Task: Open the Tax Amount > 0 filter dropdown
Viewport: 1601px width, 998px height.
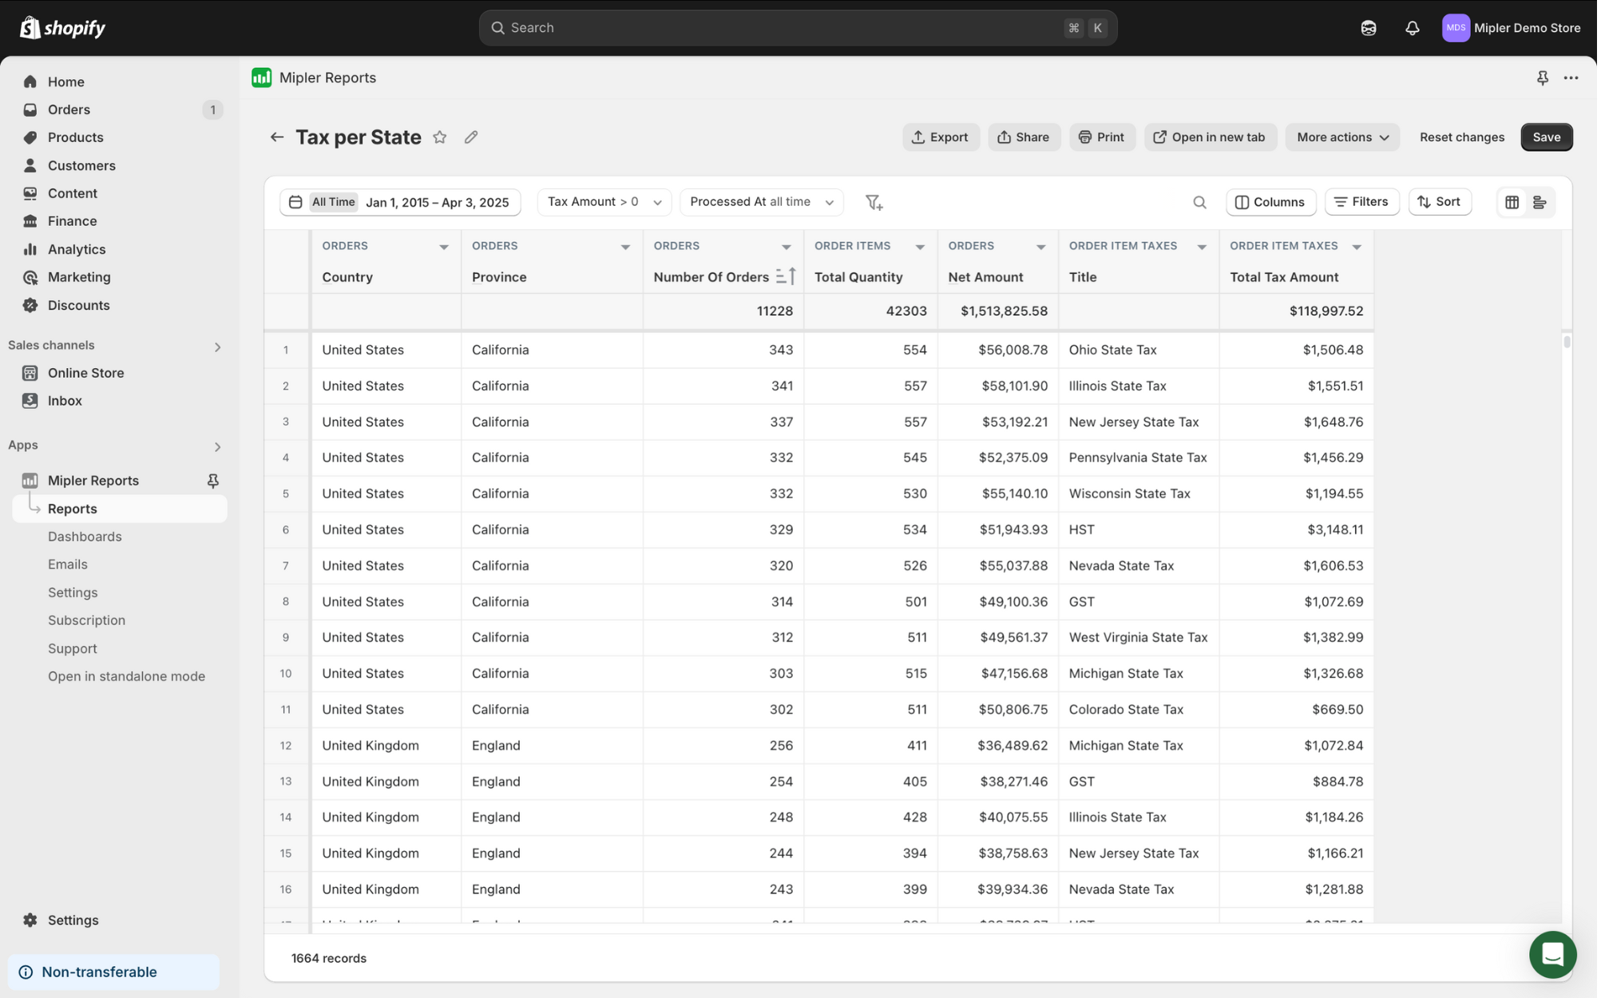Action: [x=605, y=203]
